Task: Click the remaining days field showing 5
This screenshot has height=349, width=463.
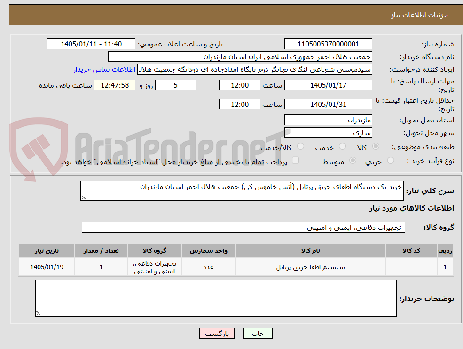Action: [175, 85]
